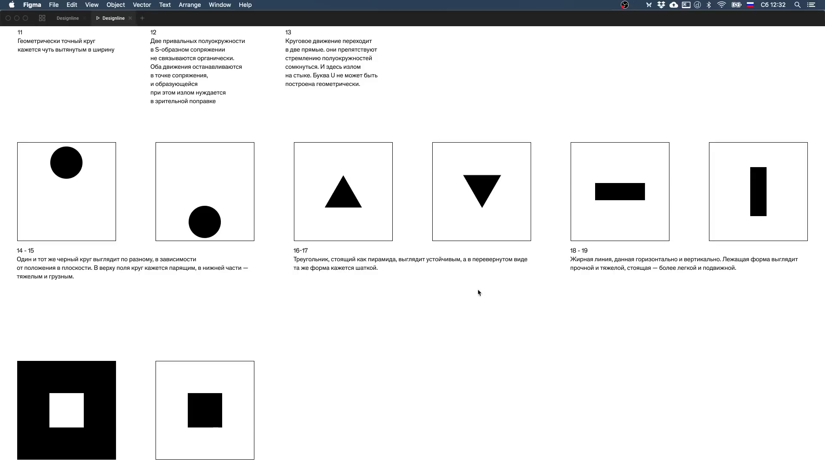Open the Object menu
The image size is (825, 464).
point(116,5)
